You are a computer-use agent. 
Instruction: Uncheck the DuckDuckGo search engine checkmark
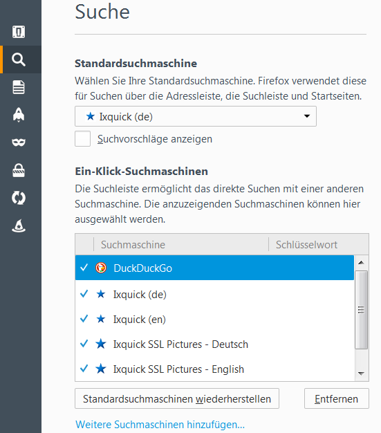tap(84, 267)
